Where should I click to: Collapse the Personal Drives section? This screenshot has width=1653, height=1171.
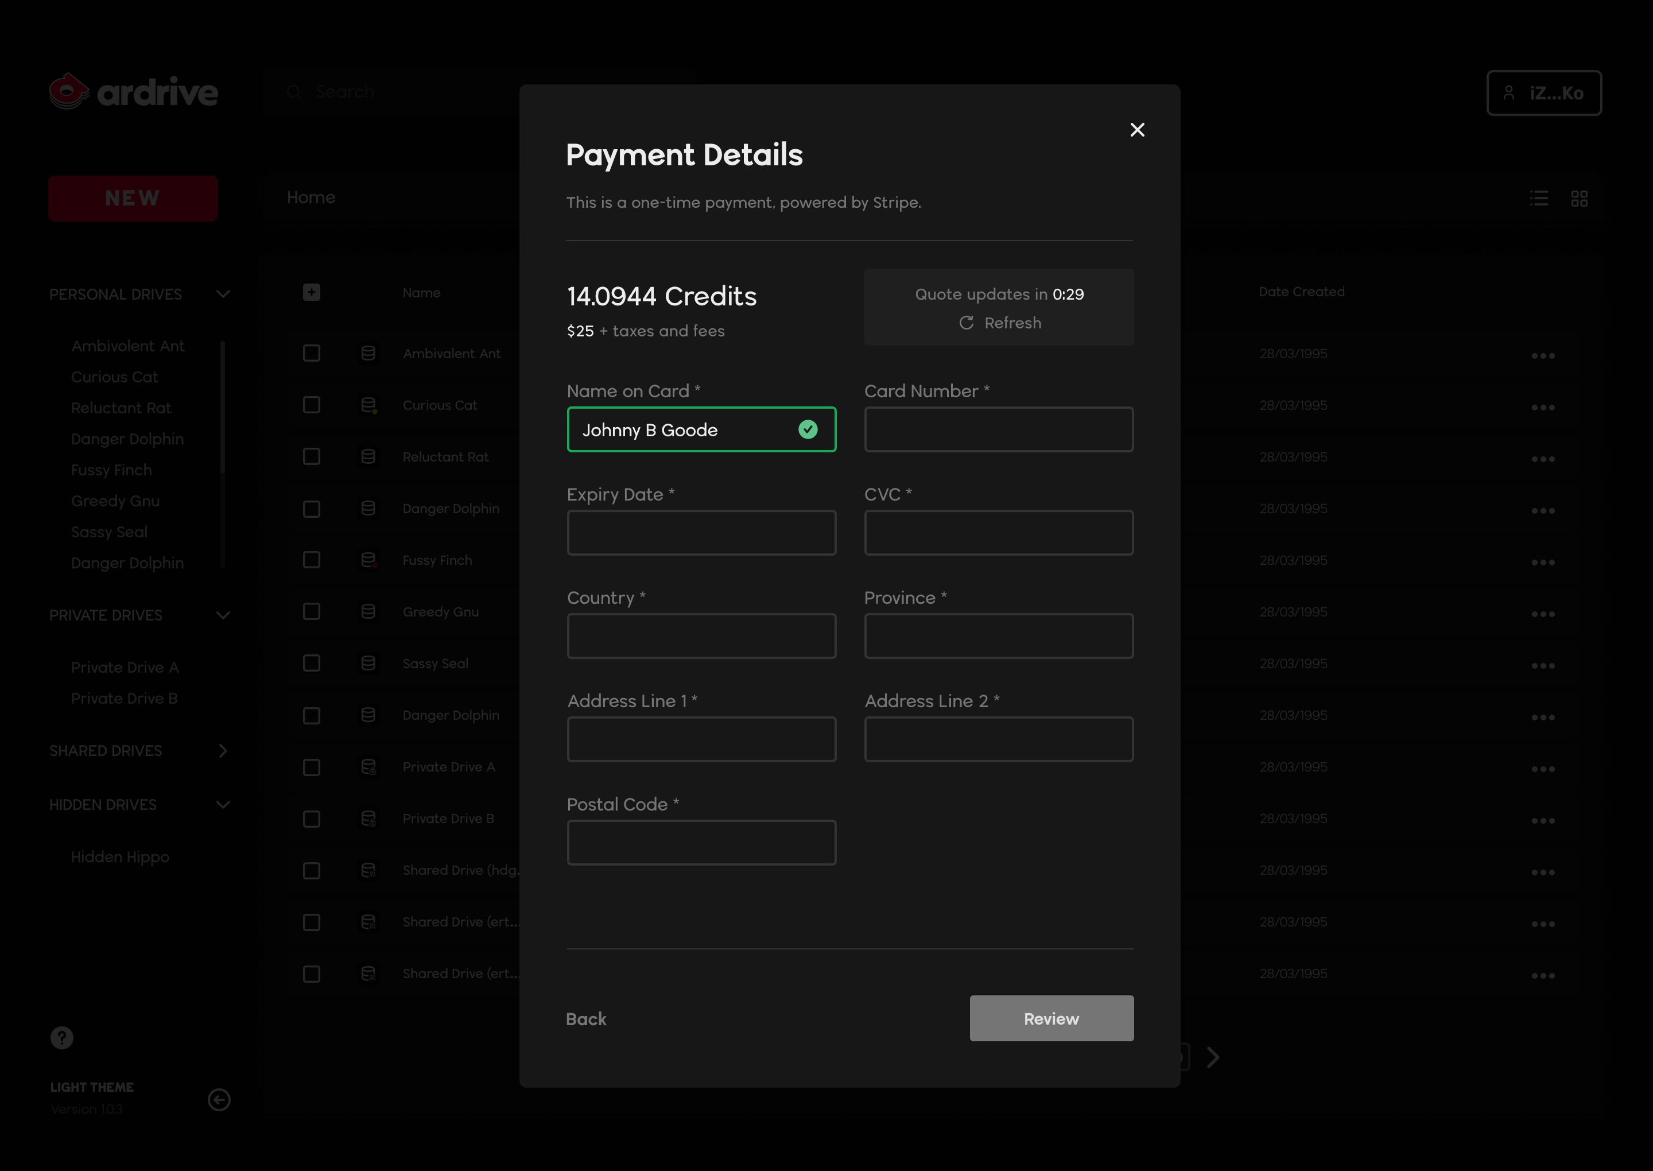pos(223,294)
